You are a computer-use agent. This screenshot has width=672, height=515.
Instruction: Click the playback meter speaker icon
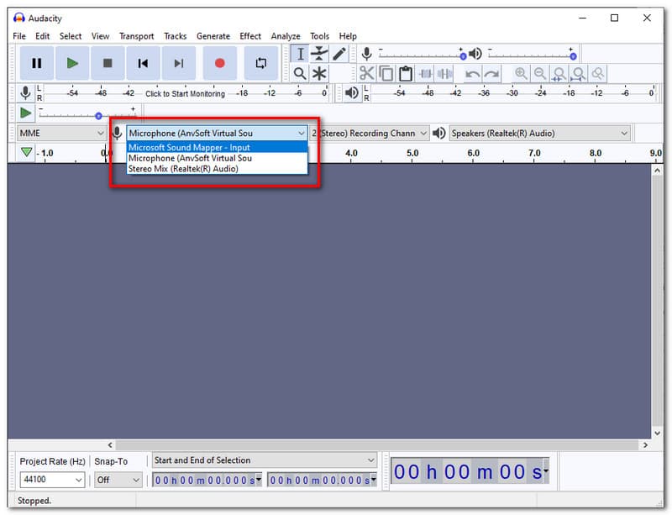click(x=352, y=92)
